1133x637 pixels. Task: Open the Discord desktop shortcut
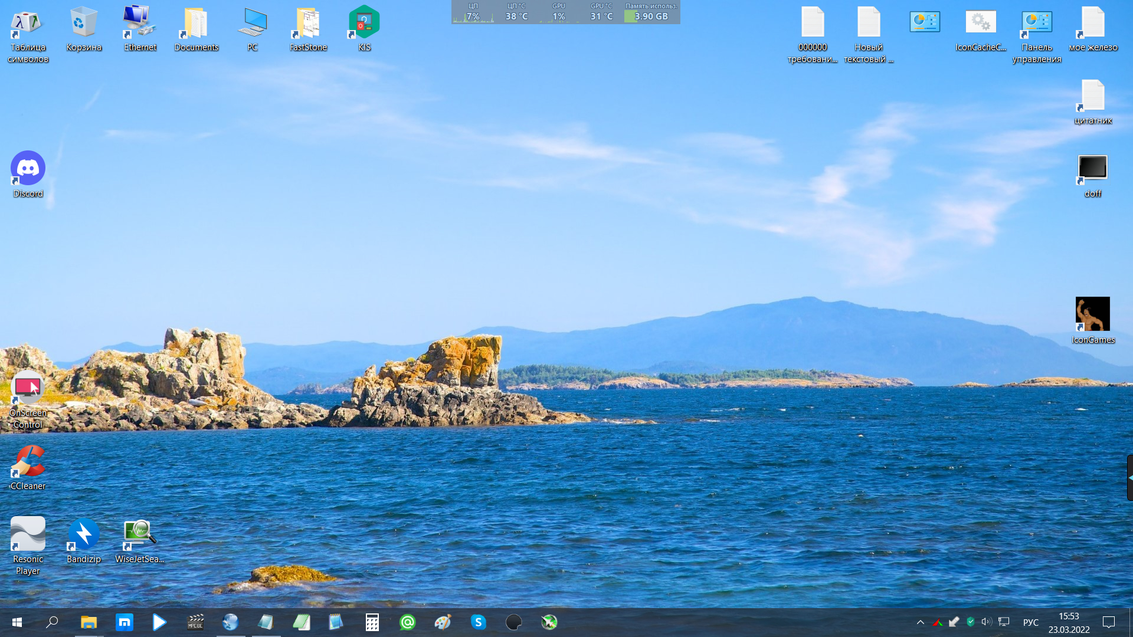point(28,168)
